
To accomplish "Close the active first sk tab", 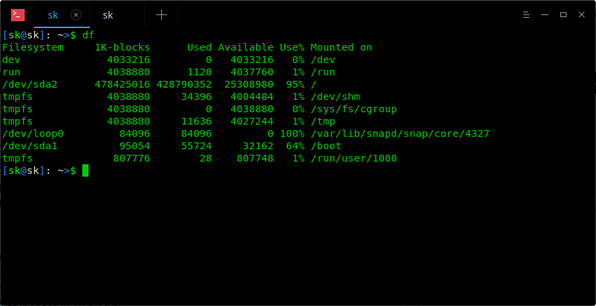I will pyautogui.click(x=76, y=14).
